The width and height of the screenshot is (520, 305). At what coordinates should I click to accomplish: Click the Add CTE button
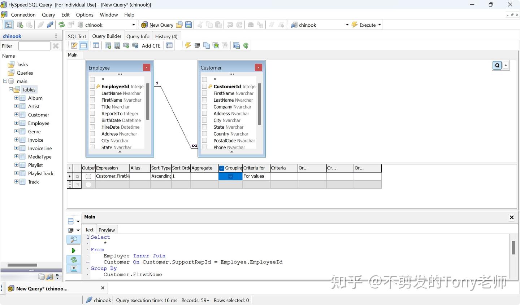click(151, 45)
